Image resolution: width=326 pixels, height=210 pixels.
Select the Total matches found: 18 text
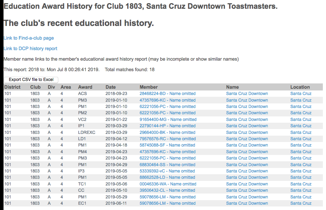130,70
